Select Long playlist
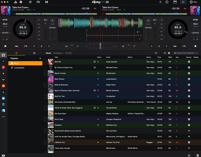 click(x=25, y=68)
